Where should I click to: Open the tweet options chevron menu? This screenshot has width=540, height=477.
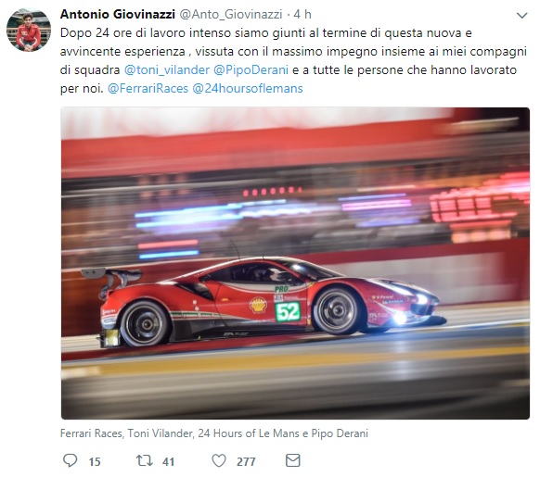[522, 16]
